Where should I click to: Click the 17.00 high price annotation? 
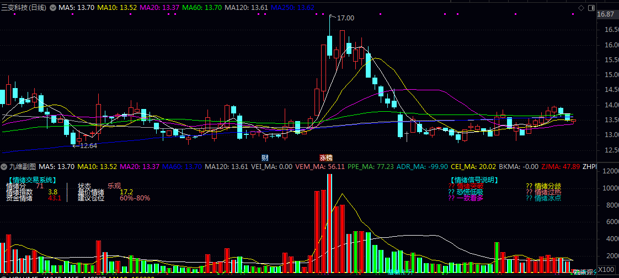(345, 18)
